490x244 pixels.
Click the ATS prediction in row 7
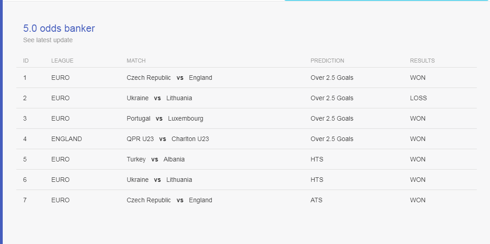coord(316,200)
